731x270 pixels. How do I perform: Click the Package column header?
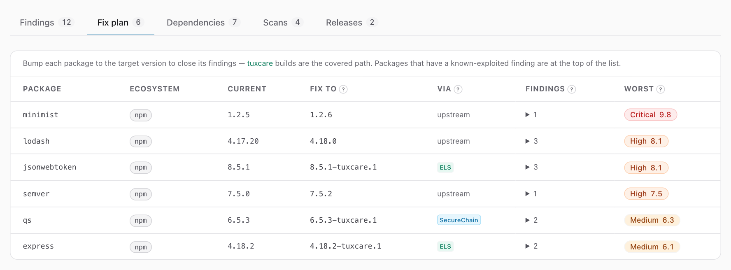tap(42, 89)
